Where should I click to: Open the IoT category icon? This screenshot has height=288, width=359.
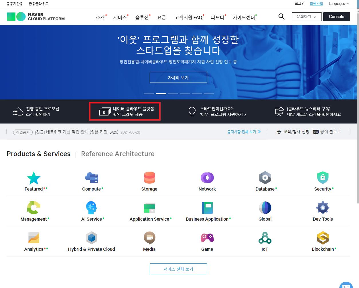coord(265,238)
